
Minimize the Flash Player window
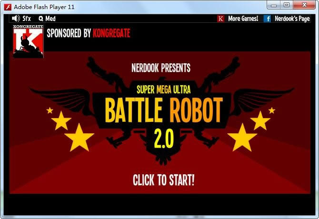click(274, 5)
